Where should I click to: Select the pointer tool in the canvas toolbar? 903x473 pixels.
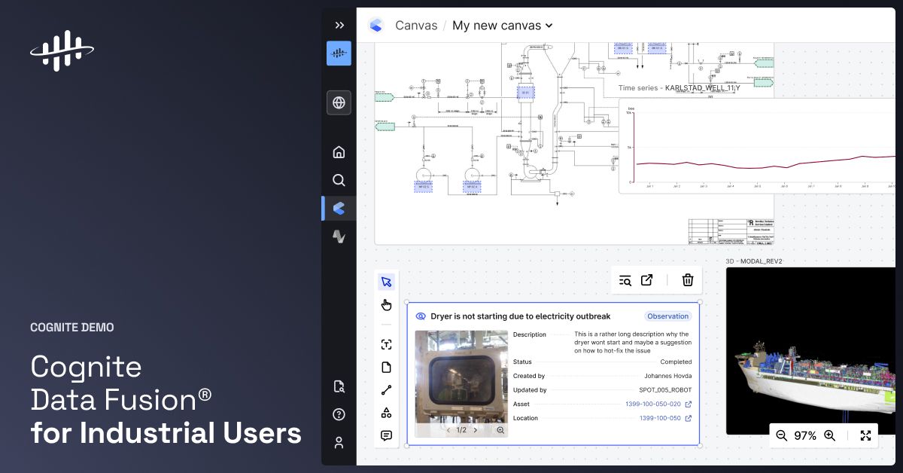pos(386,281)
